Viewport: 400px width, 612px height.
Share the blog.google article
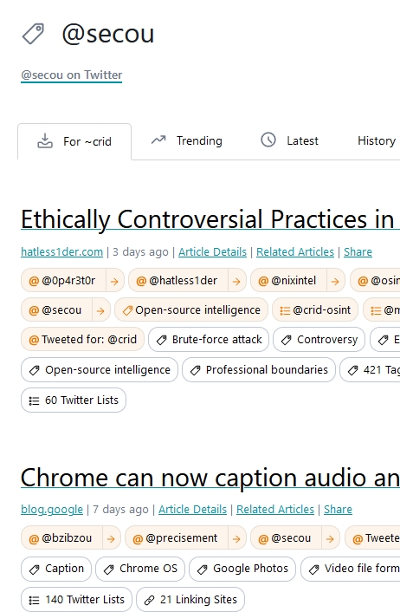(338, 510)
